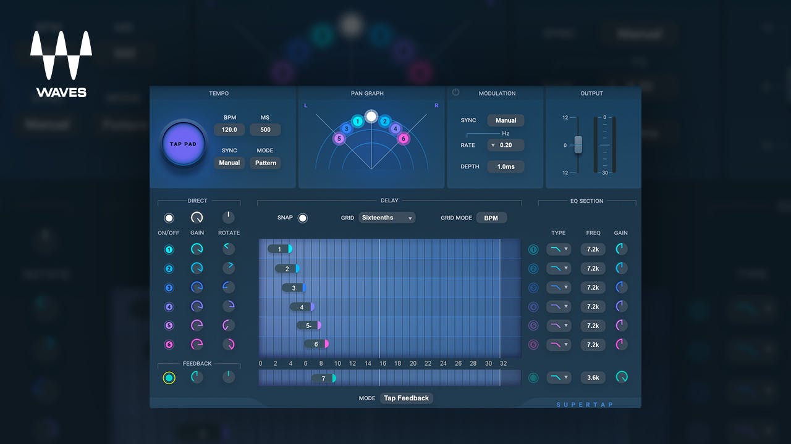
Task: Click the Direct rotate knob
Action: point(228,217)
